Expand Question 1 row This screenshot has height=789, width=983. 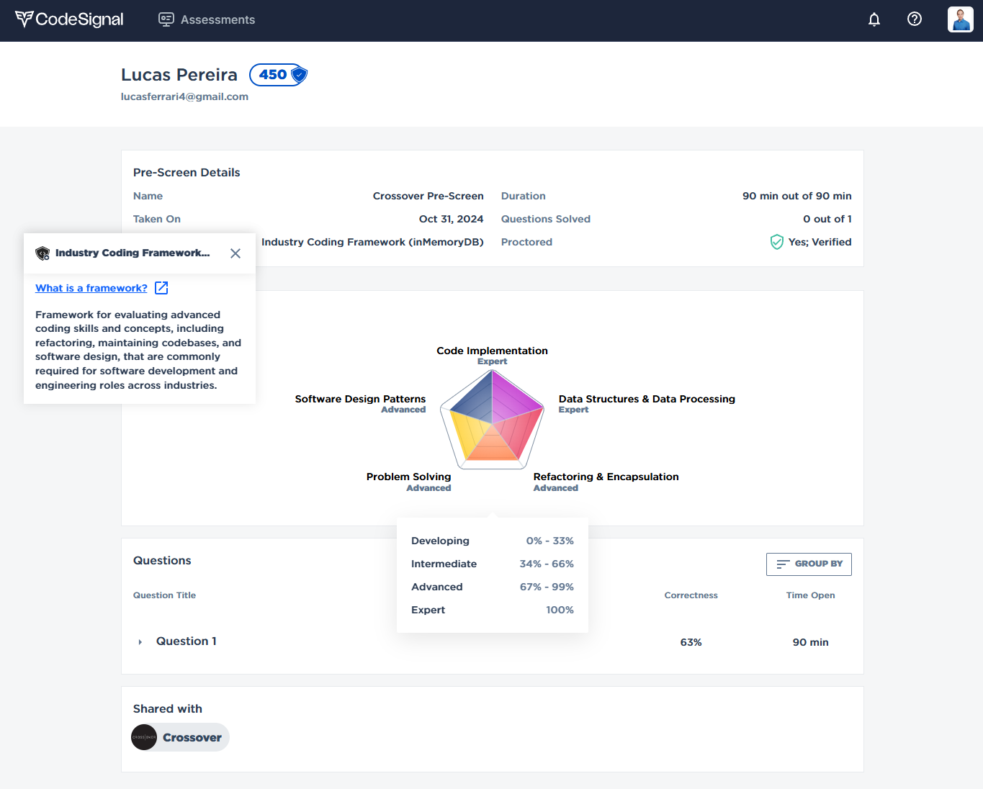click(x=140, y=641)
